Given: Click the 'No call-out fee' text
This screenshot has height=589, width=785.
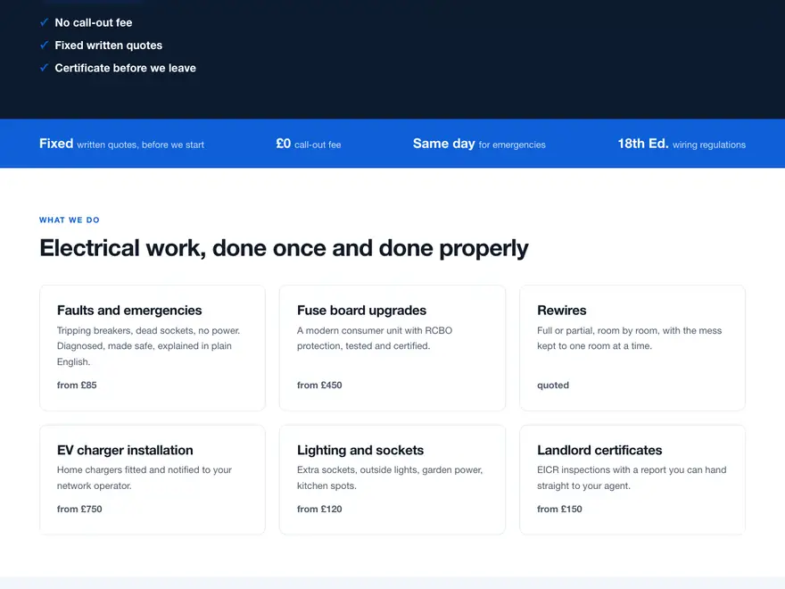Looking at the screenshot, I should pyautogui.click(x=94, y=22).
